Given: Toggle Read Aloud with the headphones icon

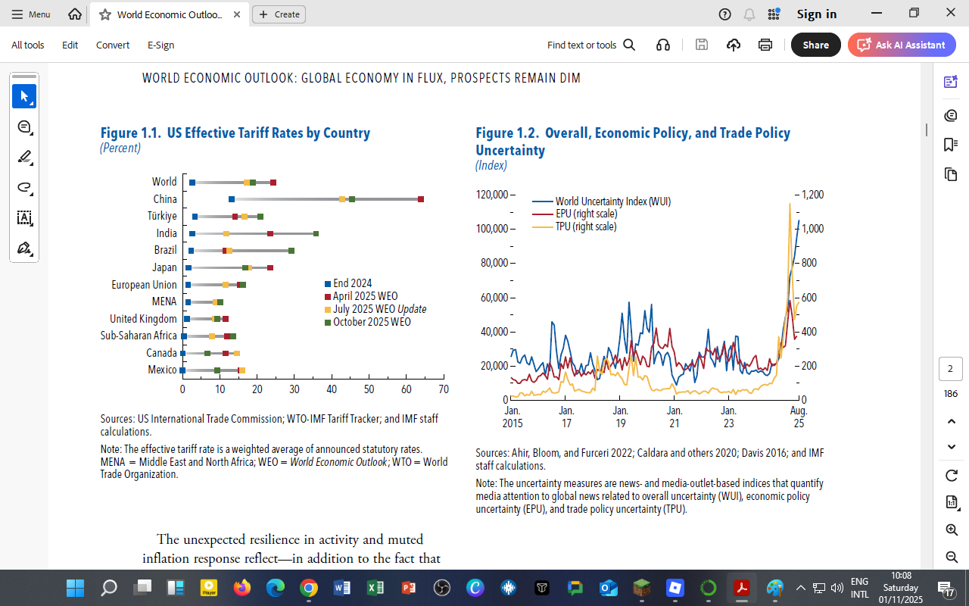Looking at the screenshot, I should coord(662,45).
